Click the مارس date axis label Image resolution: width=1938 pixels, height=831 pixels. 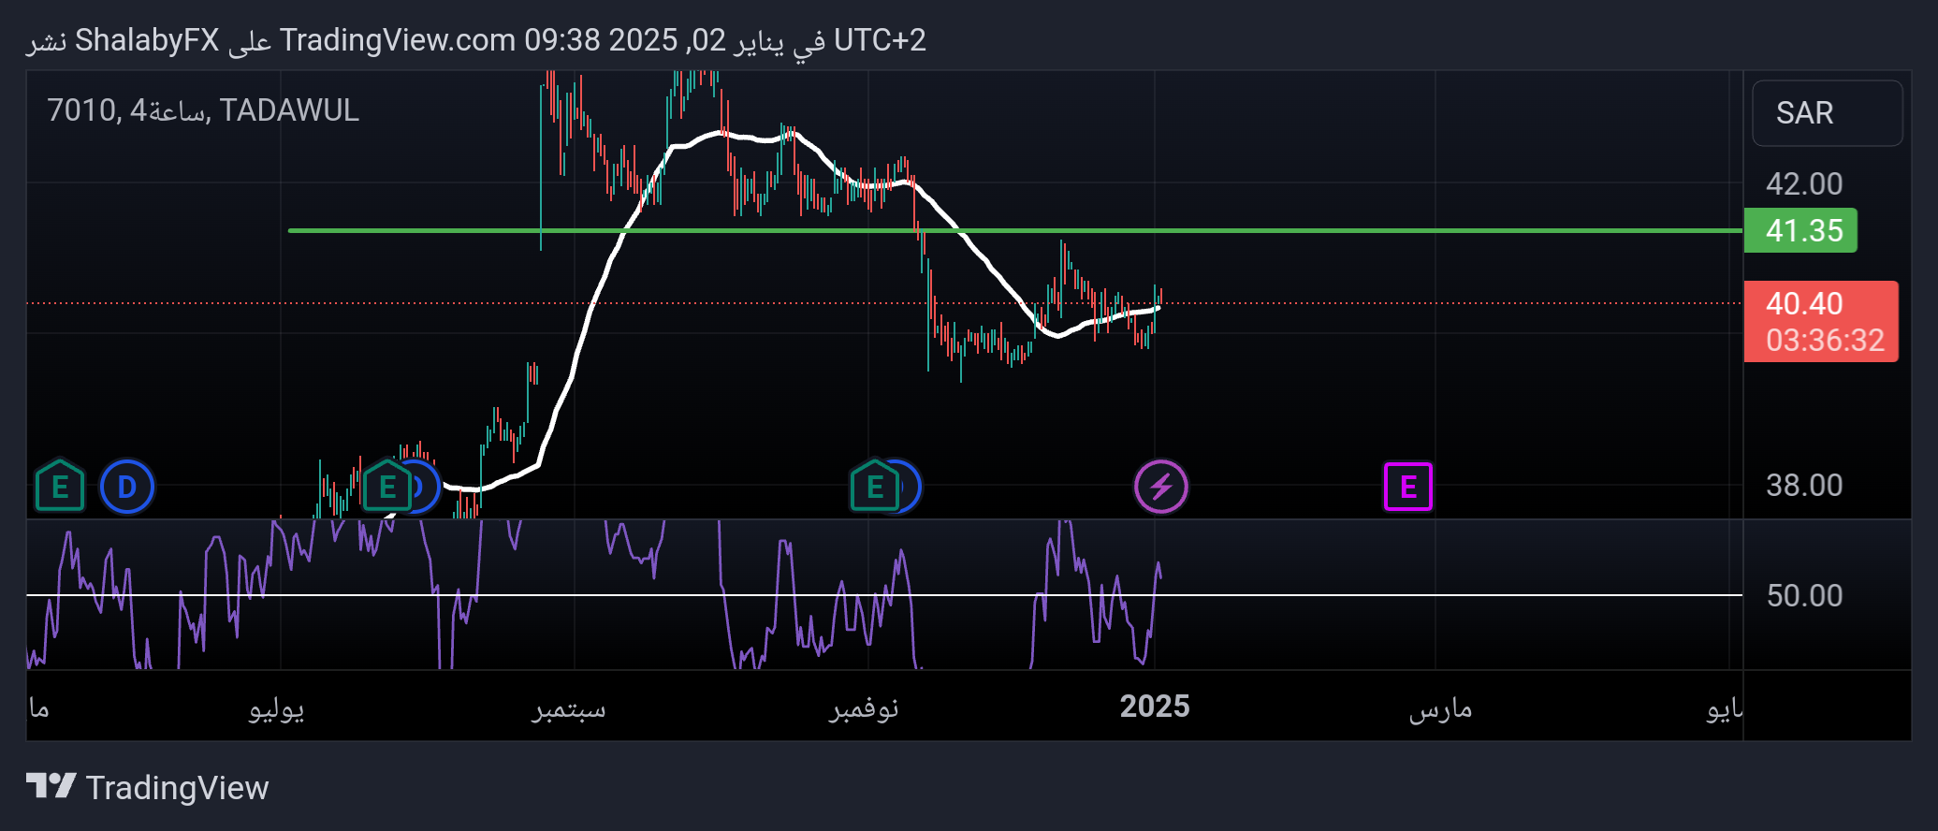coord(1441,708)
